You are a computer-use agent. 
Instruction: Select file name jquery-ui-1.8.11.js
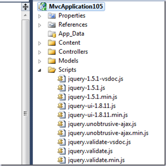pos(92,106)
